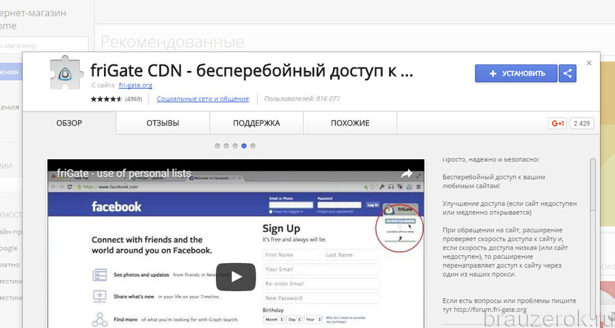Click the store search field behind the popup
The image size is (615, 328).
coord(44,46)
